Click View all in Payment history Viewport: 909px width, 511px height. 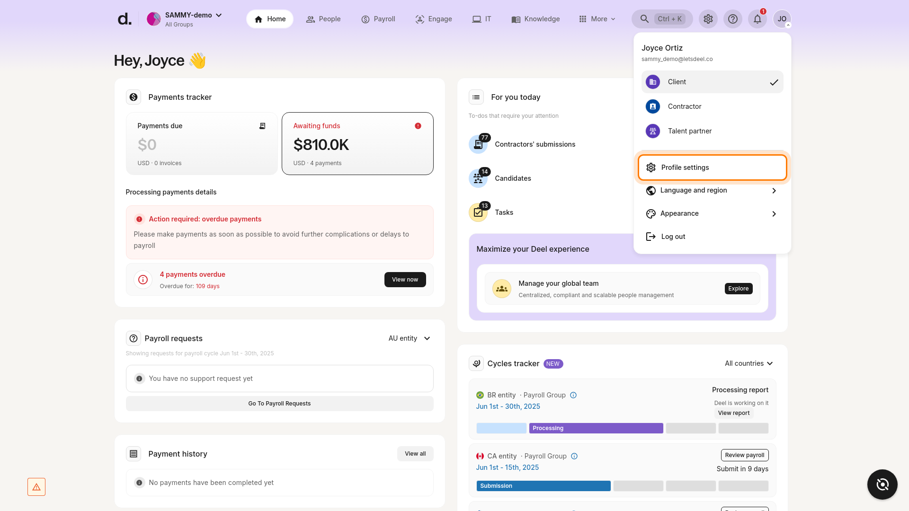[415, 454]
